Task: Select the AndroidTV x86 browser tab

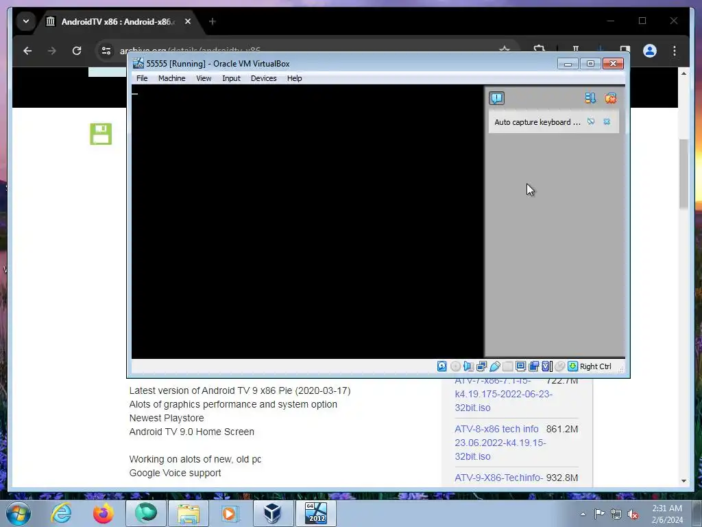Action: coord(119,21)
